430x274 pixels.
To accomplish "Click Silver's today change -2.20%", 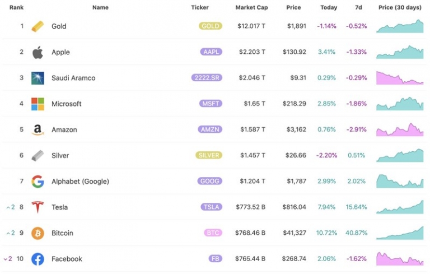I will 326,155.
